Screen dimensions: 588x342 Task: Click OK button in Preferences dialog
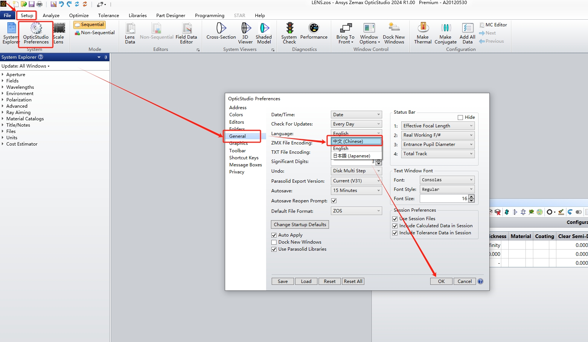441,281
